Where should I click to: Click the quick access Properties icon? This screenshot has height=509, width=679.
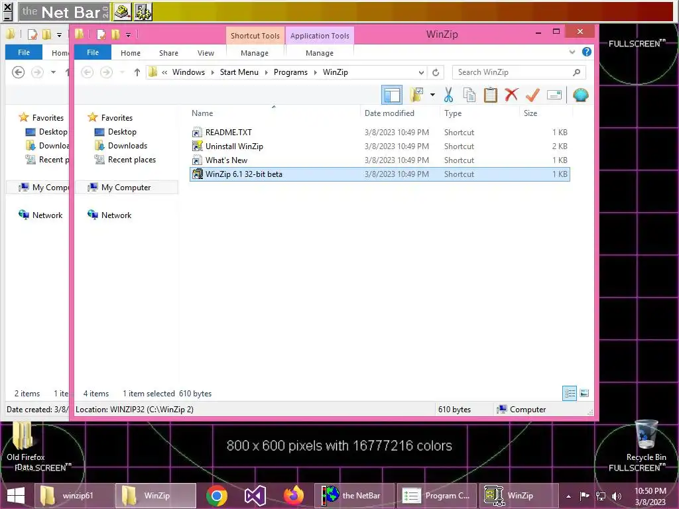point(101,34)
